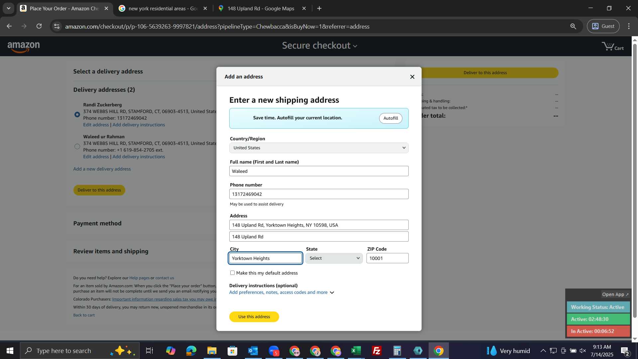Focus the City field
The image size is (638, 359).
(x=266, y=258)
